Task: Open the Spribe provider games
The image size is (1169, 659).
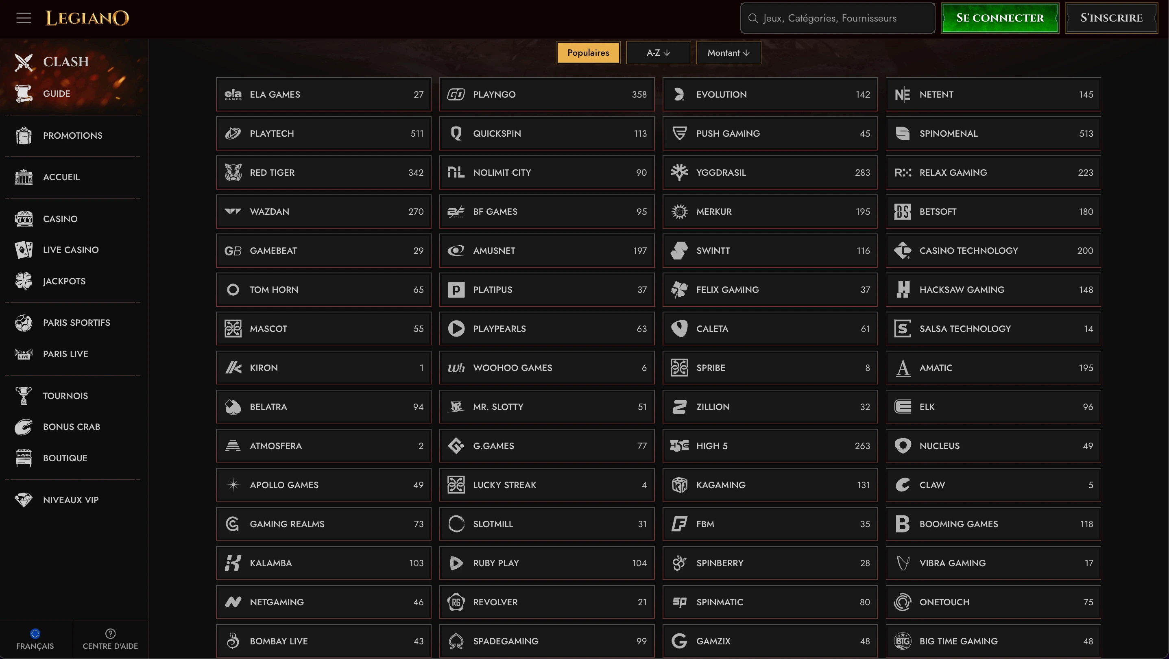Action: pos(770,368)
